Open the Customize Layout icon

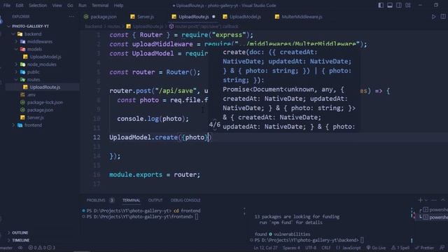tap(408, 5)
